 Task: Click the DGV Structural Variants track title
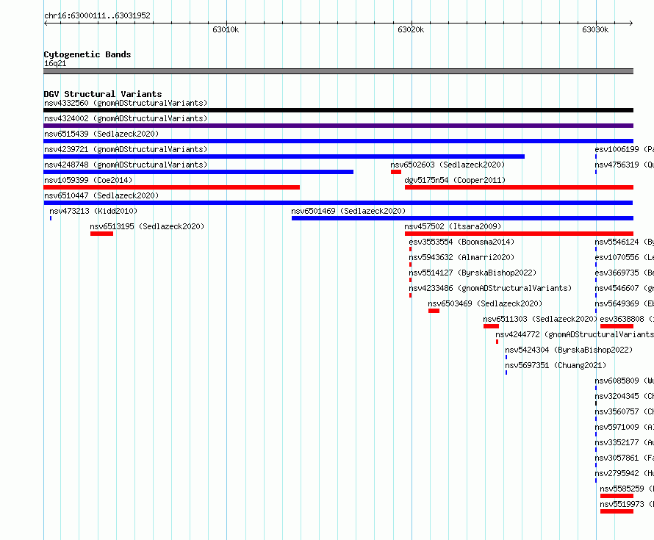pyautogui.click(x=103, y=94)
